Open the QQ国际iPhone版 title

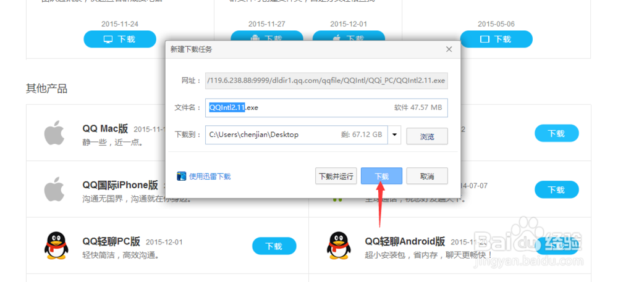coord(121,185)
